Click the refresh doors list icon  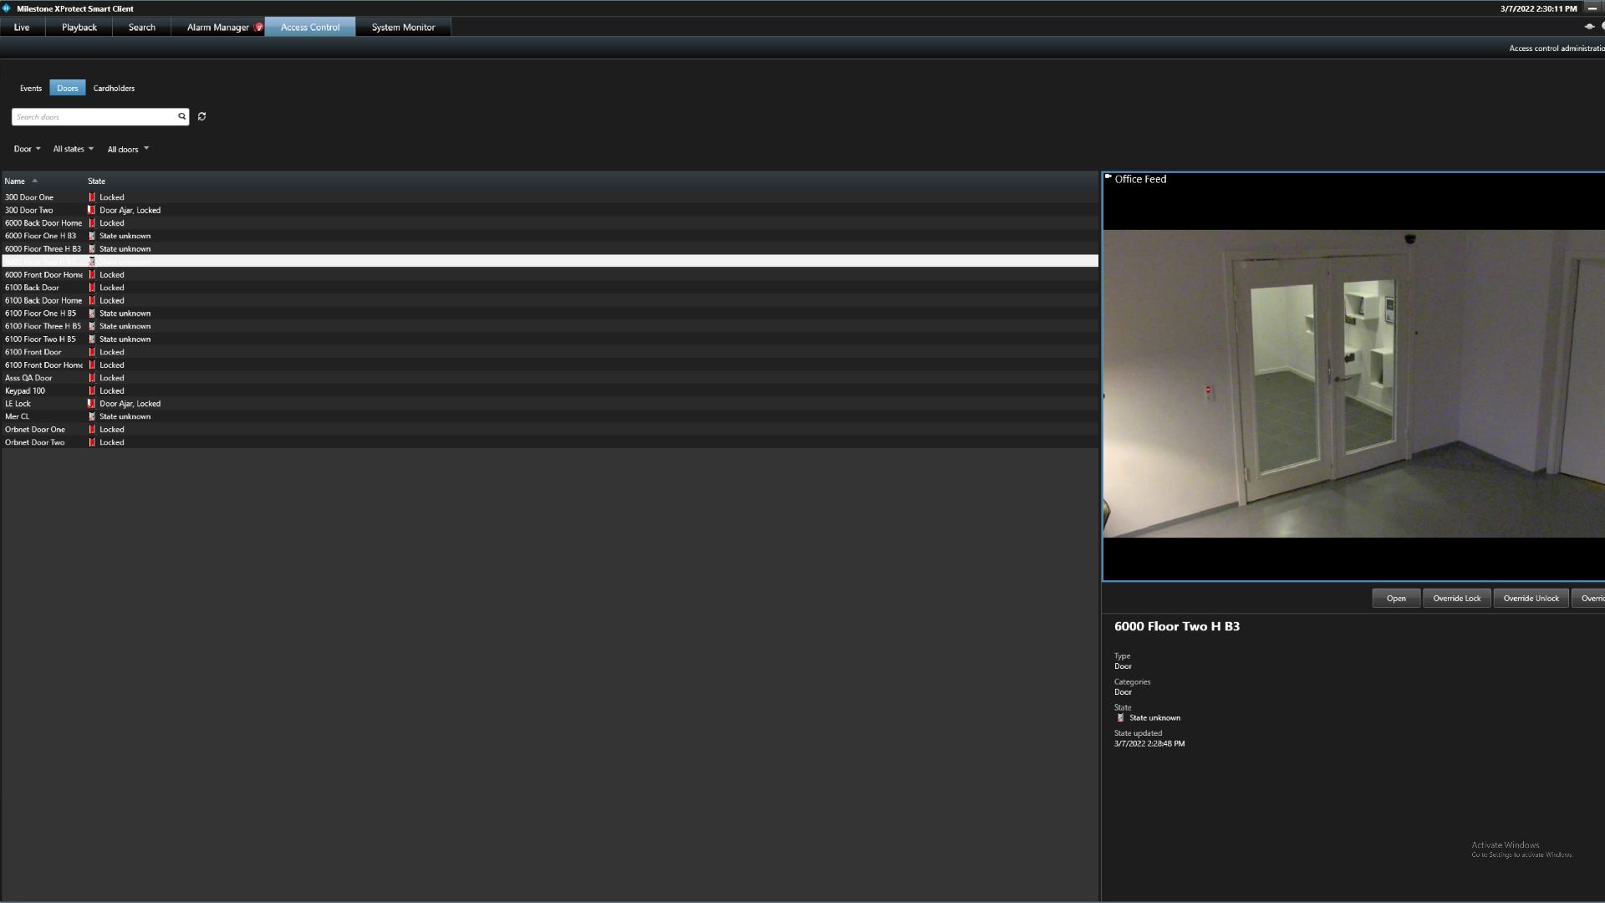[201, 116]
